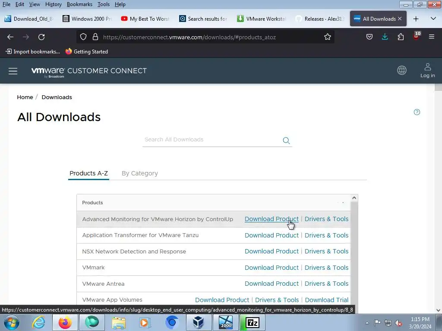Switch to the VMware Workstat tab
442x331 pixels.
[262, 19]
